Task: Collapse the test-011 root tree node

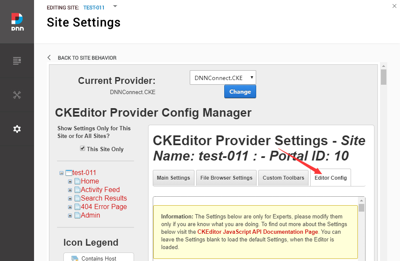Action: click(62, 173)
